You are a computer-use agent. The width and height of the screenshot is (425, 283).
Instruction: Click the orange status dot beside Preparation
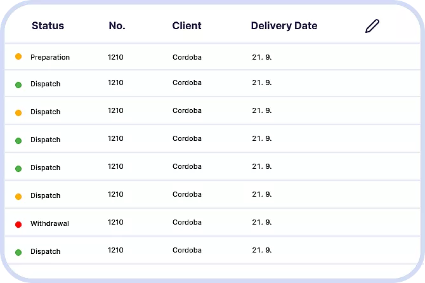click(18, 57)
